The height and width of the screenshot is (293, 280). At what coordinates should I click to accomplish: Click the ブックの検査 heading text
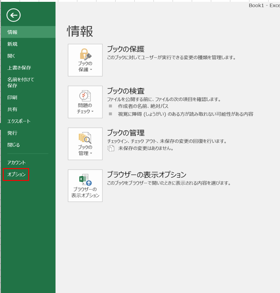point(126,91)
